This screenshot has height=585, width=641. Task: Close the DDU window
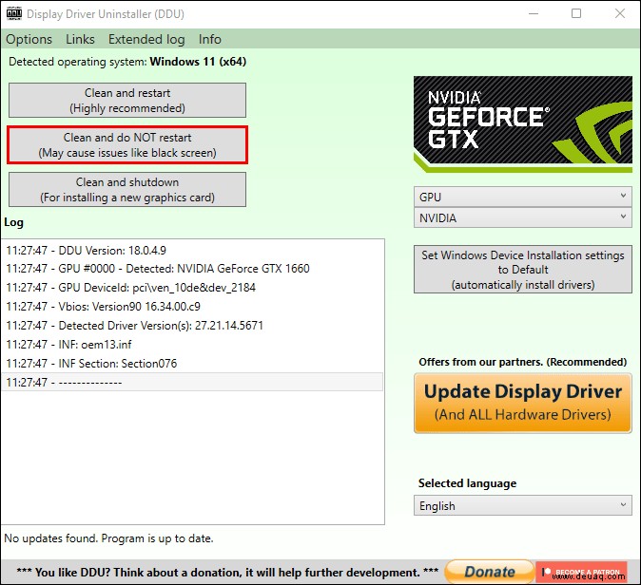620,13
